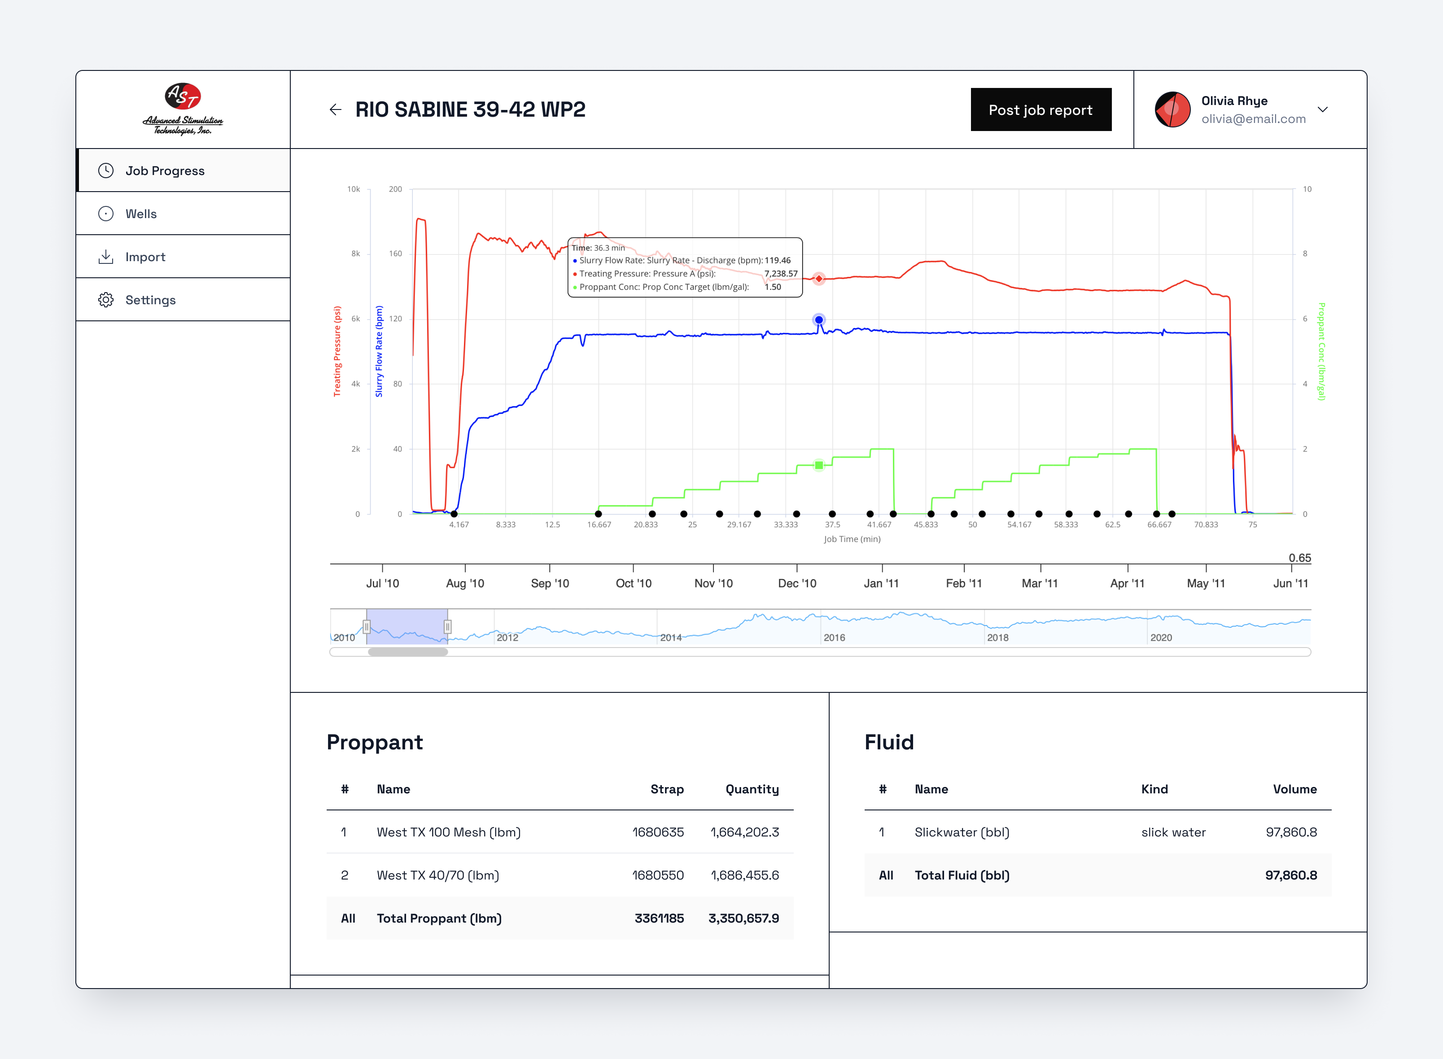
Task: Click the back arrow next to RIO SABINE
Action: [336, 109]
